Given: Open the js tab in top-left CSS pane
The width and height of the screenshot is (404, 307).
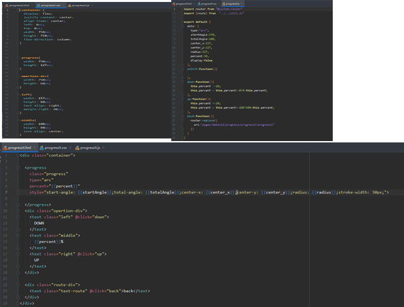Looking at the screenshot, I should coord(80,5).
